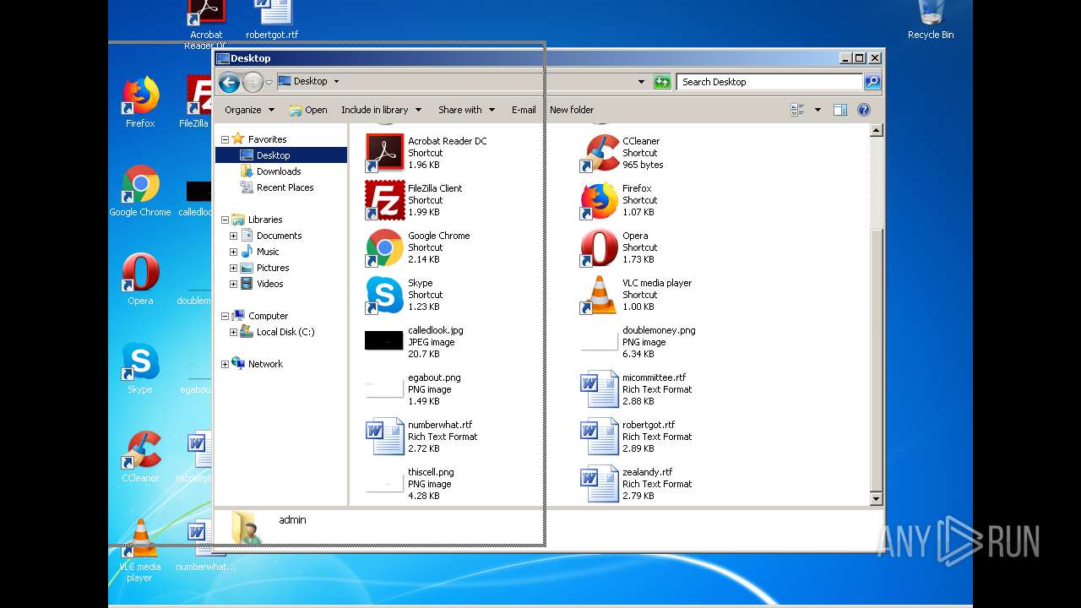Select Desktop in navigation pane
The image size is (1081, 608).
point(281,155)
